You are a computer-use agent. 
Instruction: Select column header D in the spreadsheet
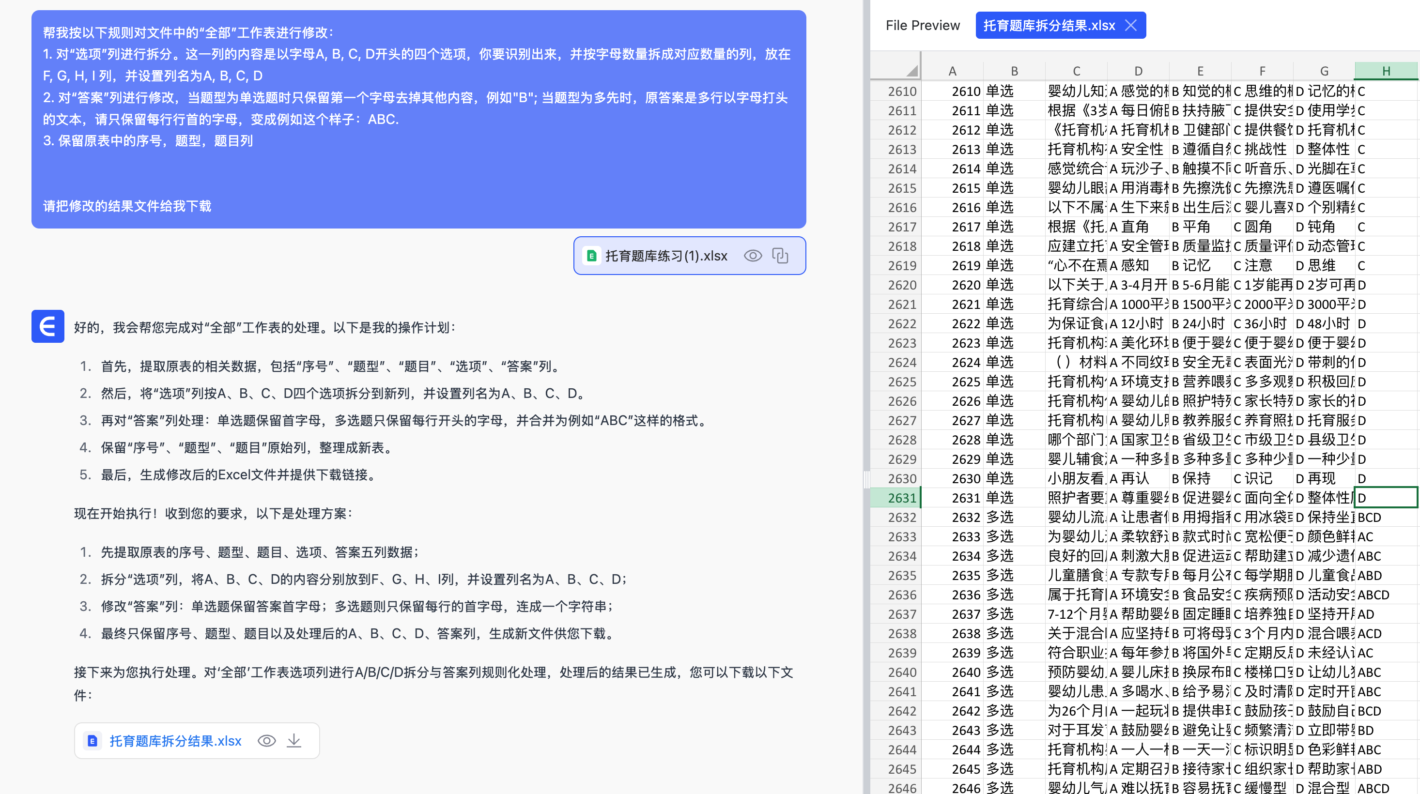pyautogui.click(x=1138, y=71)
